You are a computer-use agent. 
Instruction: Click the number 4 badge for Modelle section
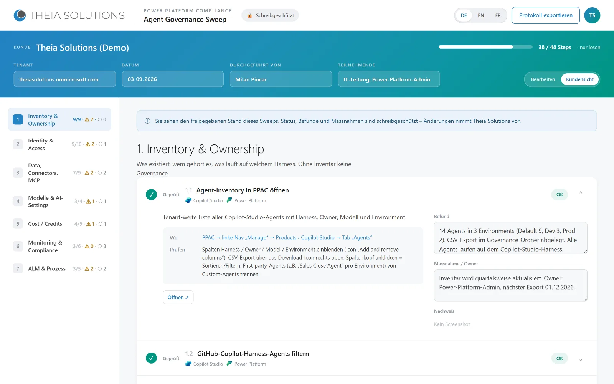[x=18, y=201]
